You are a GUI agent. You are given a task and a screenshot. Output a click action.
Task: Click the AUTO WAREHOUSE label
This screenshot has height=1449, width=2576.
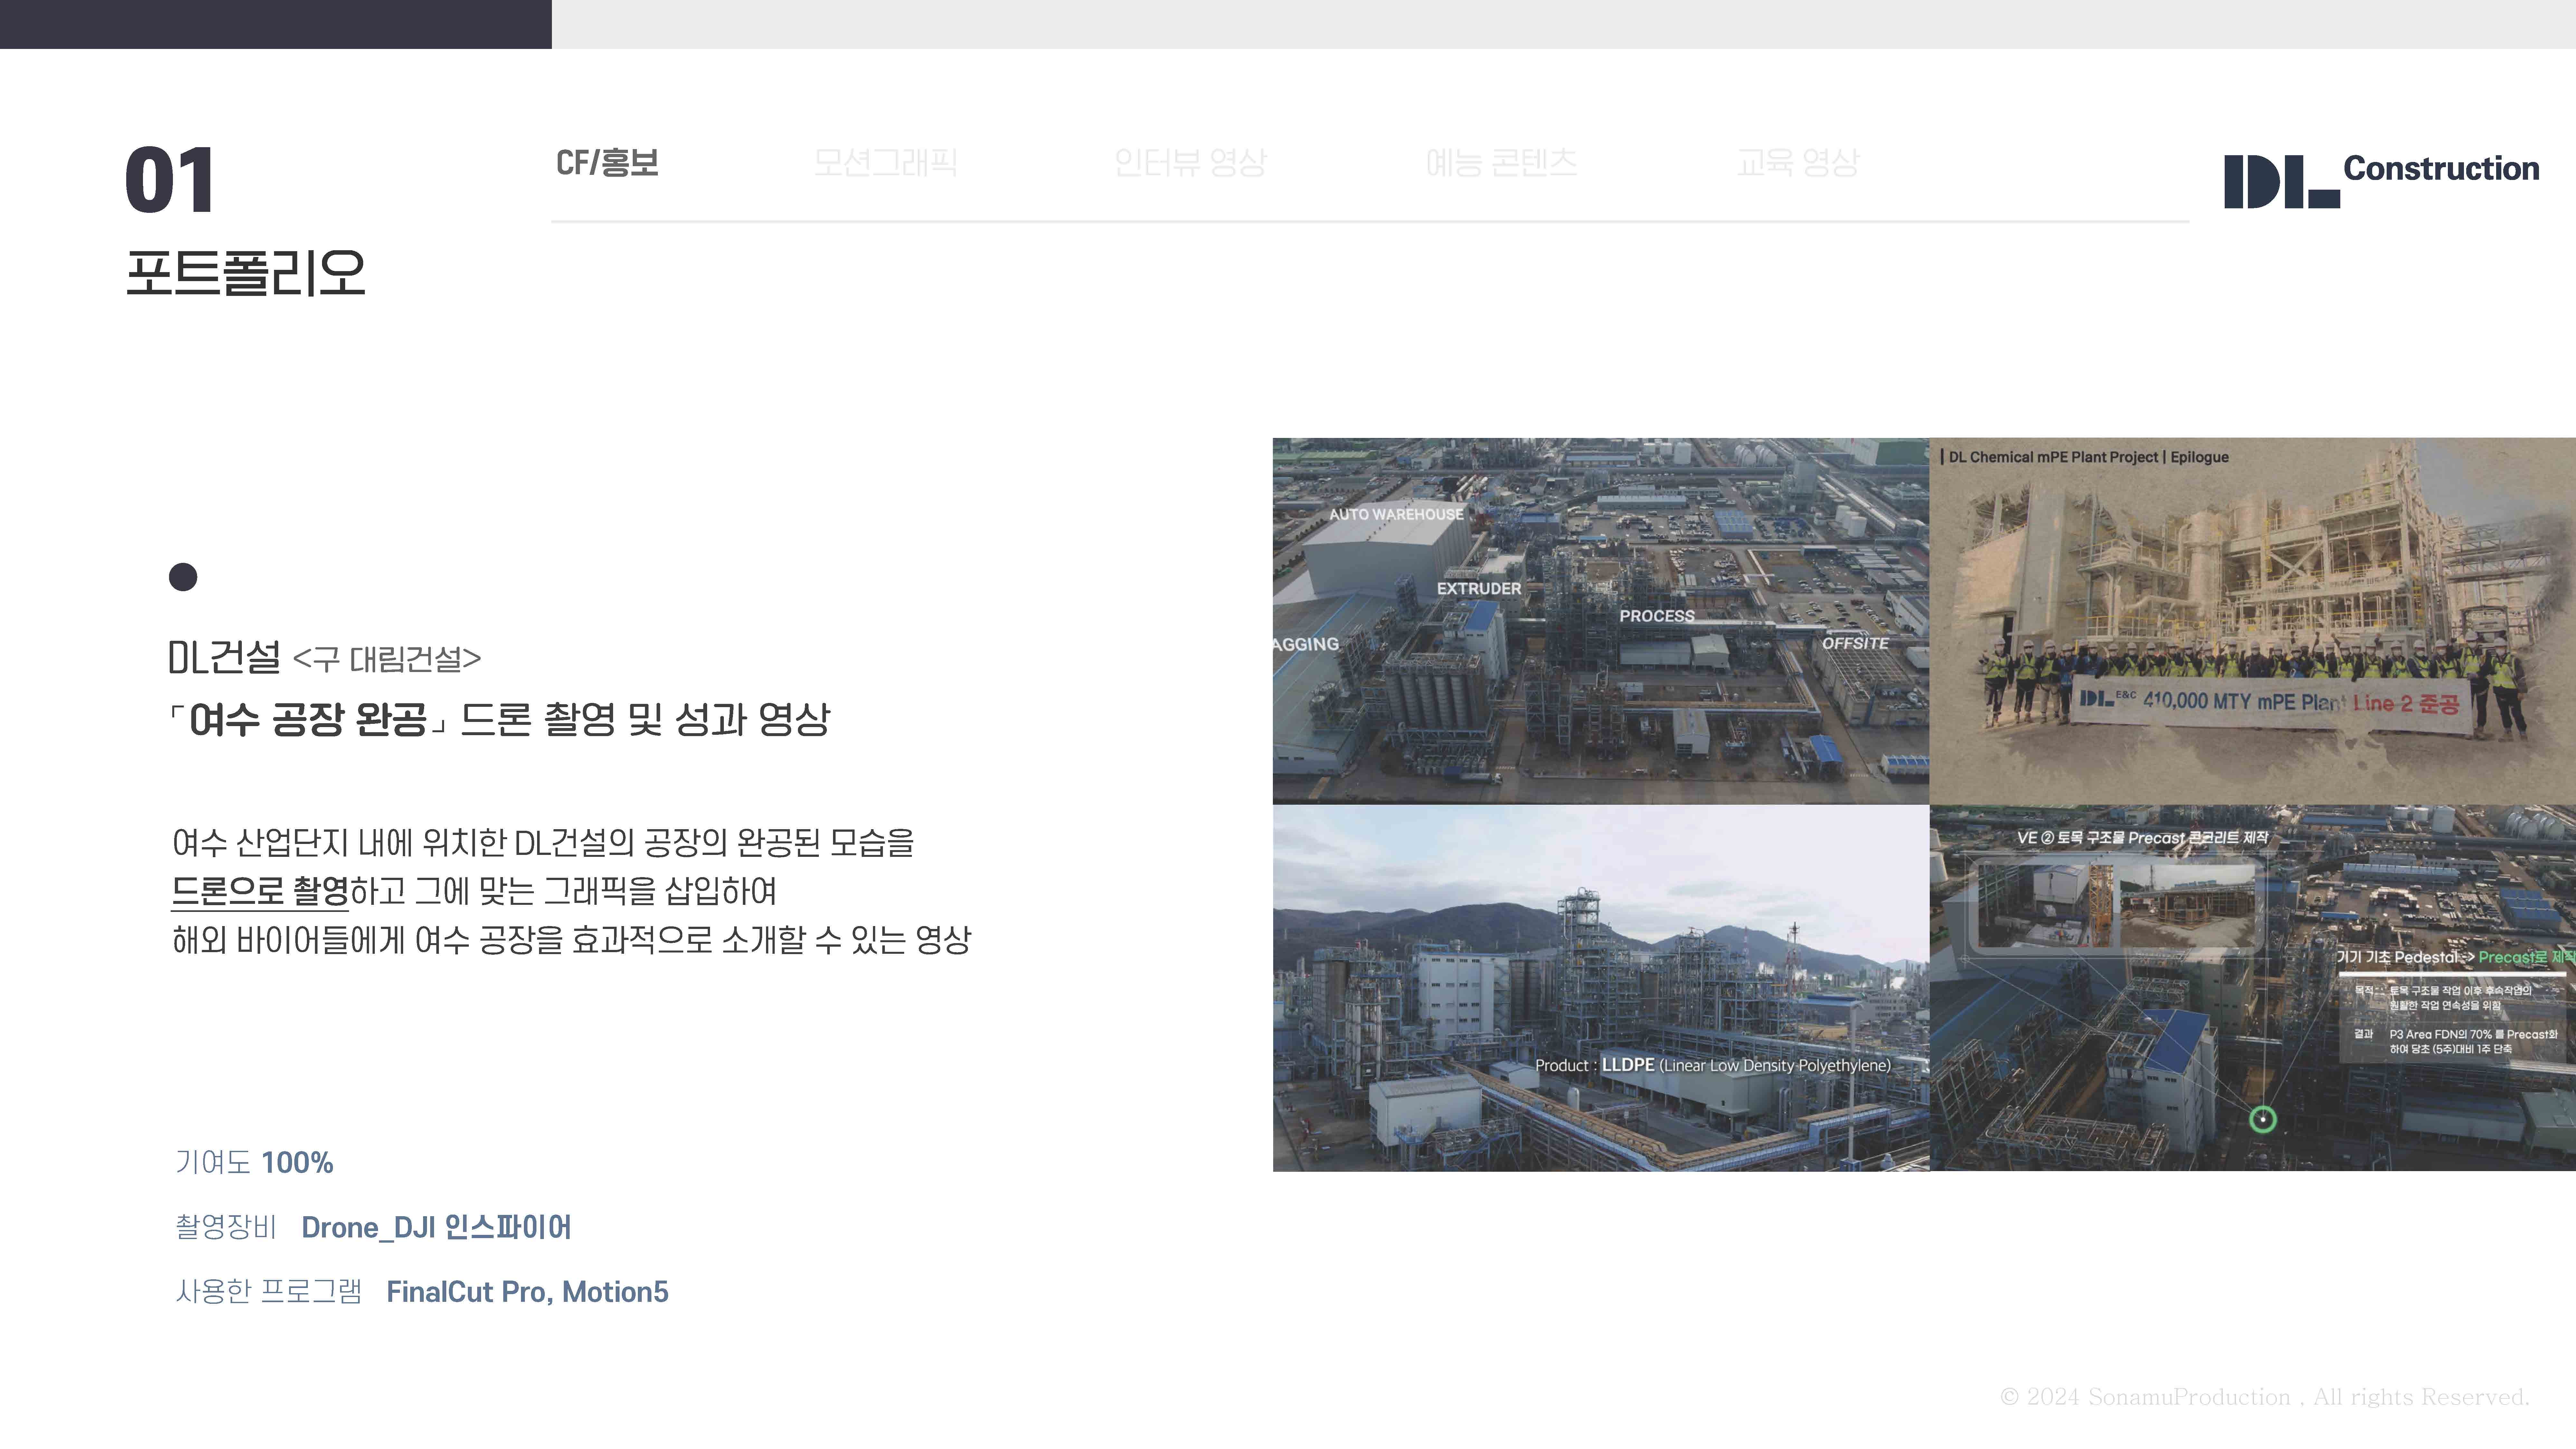(x=1396, y=514)
